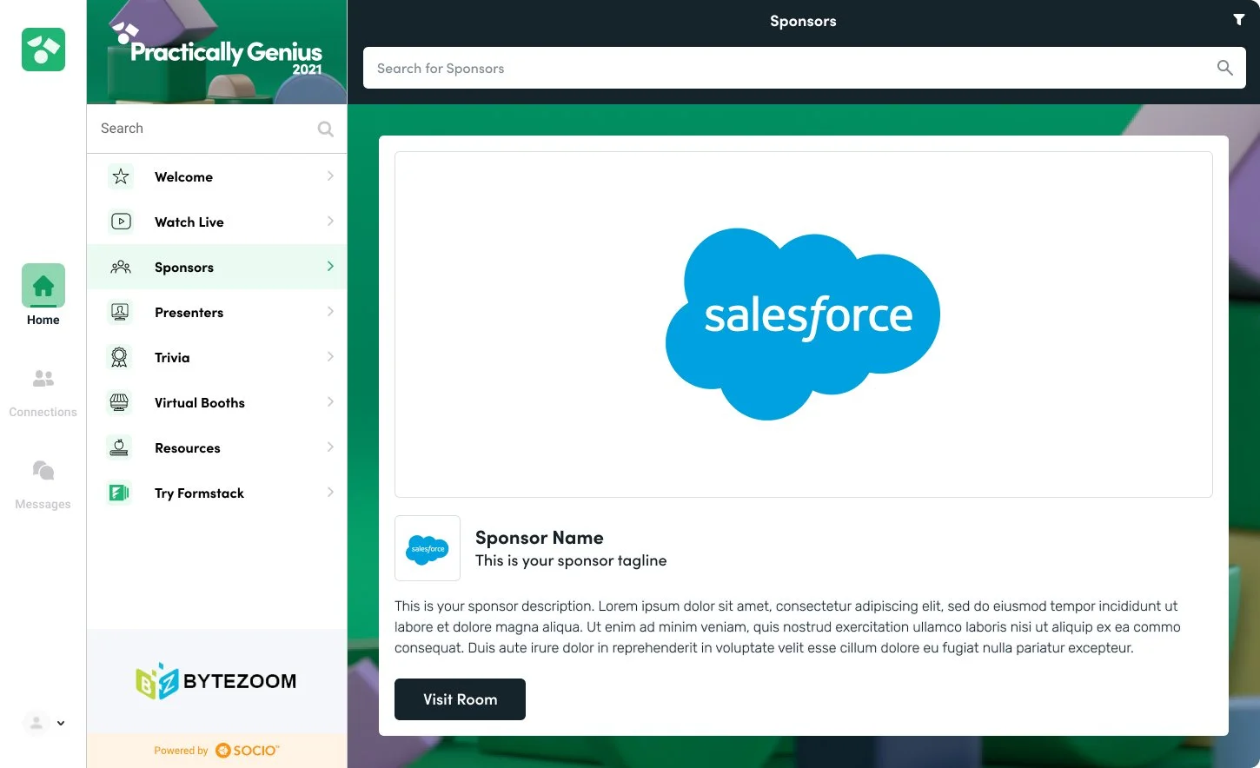Go to the Presenters menu item
Screen dimensions: 1260x768
coord(217,312)
